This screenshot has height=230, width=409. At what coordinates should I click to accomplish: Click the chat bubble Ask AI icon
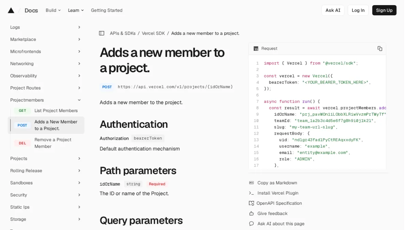click(x=252, y=224)
